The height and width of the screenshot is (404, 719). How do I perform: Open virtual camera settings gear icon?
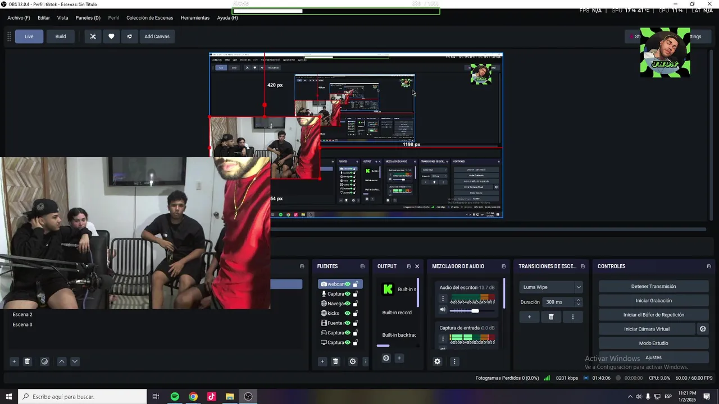[x=703, y=329]
